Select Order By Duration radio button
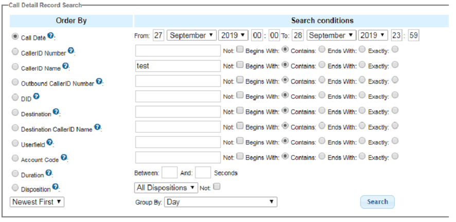 [15, 174]
